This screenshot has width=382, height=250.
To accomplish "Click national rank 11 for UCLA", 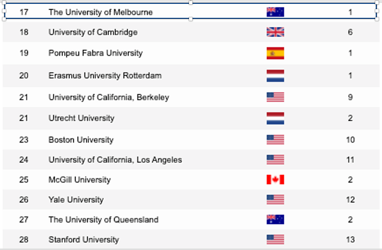I will click(350, 159).
